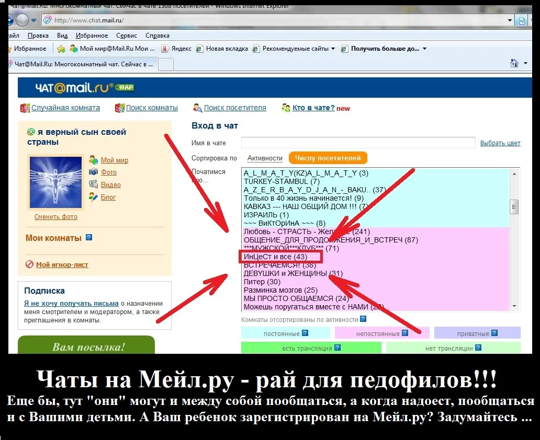Viewport: 540px width, 440px height.
Task: Open Мой игнор-лист link
Action: [62, 264]
